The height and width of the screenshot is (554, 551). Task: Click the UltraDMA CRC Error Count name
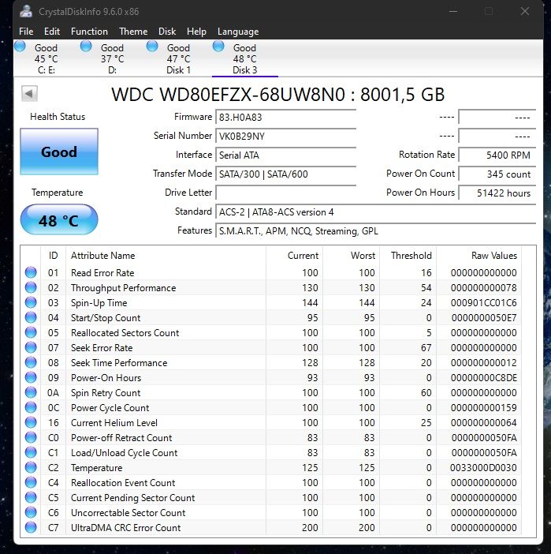pyautogui.click(x=125, y=528)
